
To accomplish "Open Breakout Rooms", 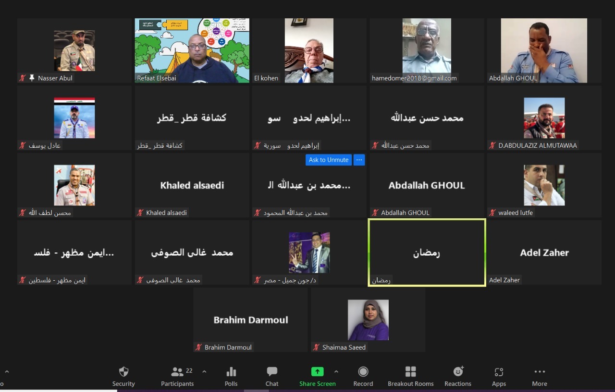I will [x=410, y=372].
